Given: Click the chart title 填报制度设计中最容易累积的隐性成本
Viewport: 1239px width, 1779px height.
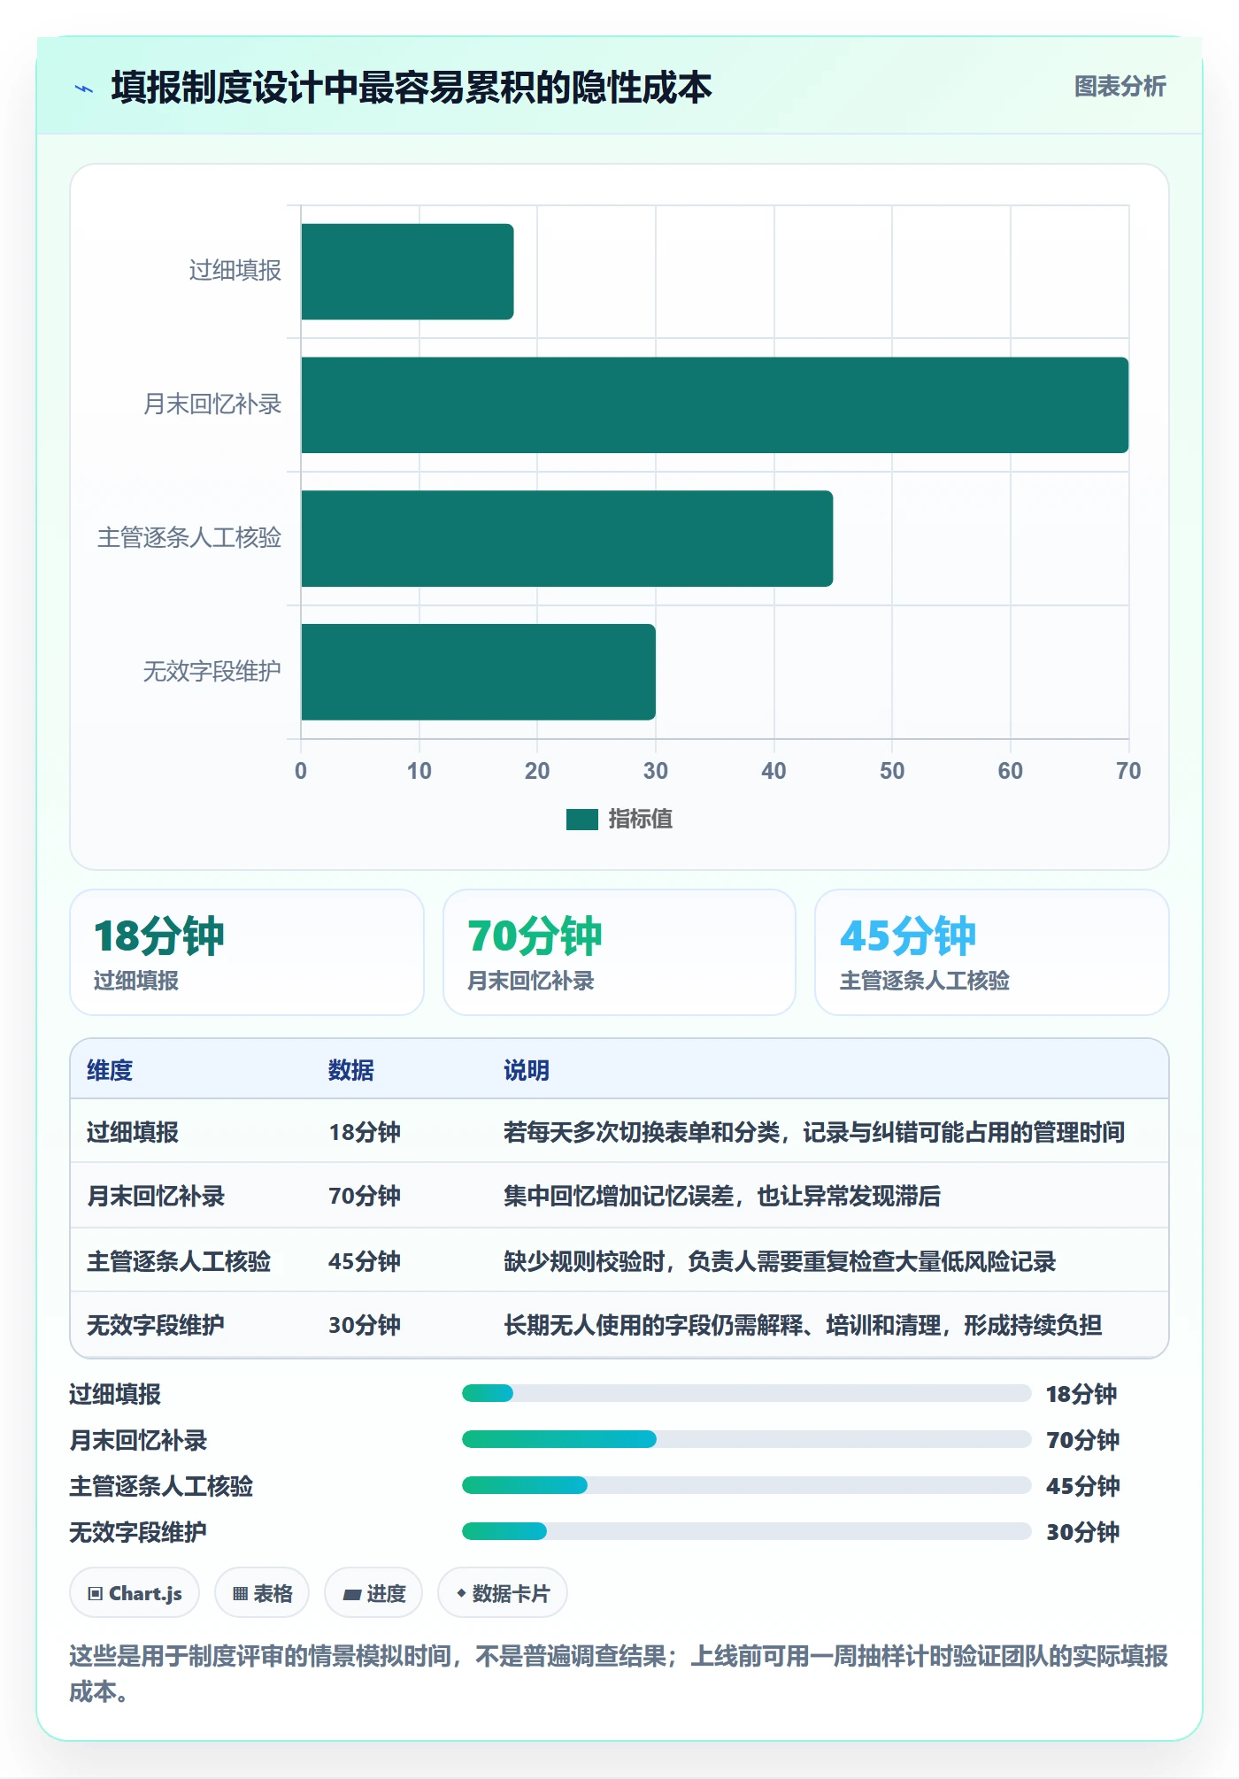Looking at the screenshot, I should (412, 88).
